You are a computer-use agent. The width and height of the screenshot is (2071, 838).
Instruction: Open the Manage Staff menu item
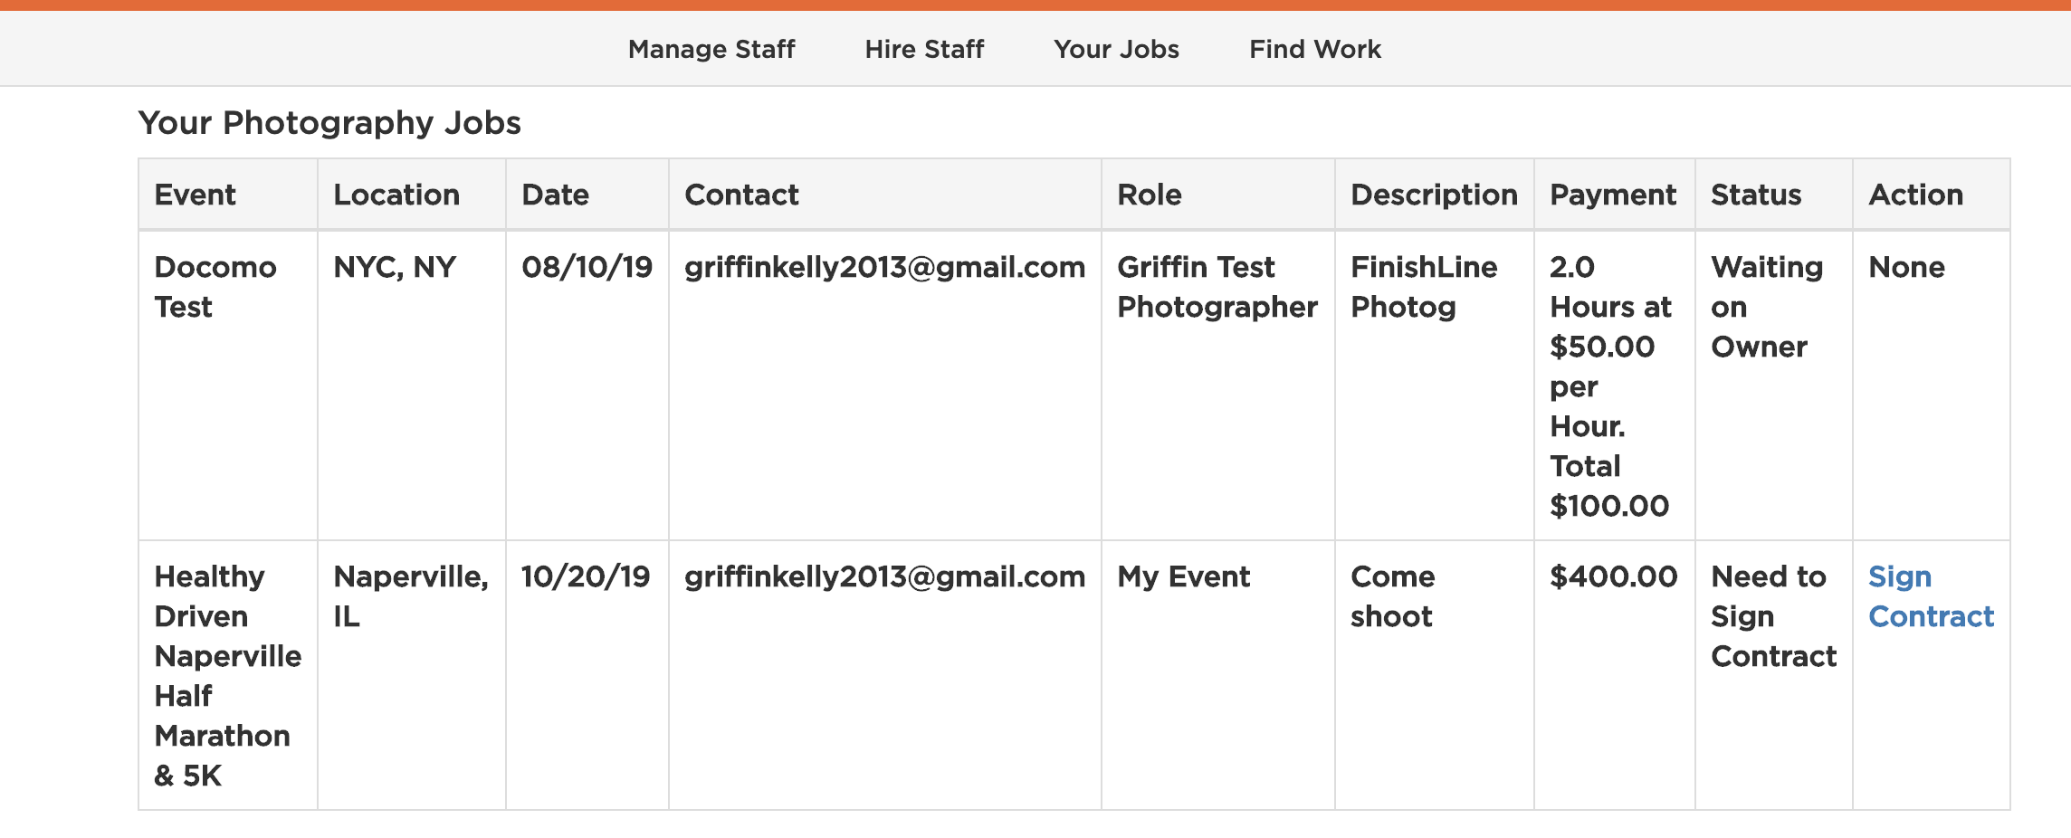pyautogui.click(x=711, y=49)
